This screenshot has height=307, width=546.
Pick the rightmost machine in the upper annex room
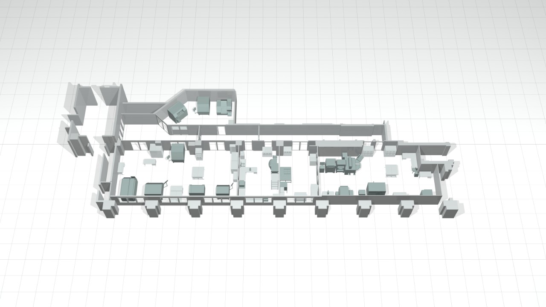(x=223, y=107)
